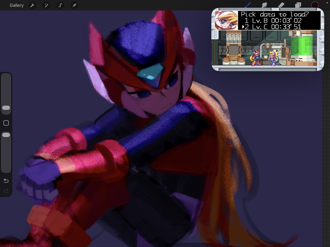Viewport: 330px width, 247px height.
Task: Select the Brush tool
Action: tap(248, 5)
